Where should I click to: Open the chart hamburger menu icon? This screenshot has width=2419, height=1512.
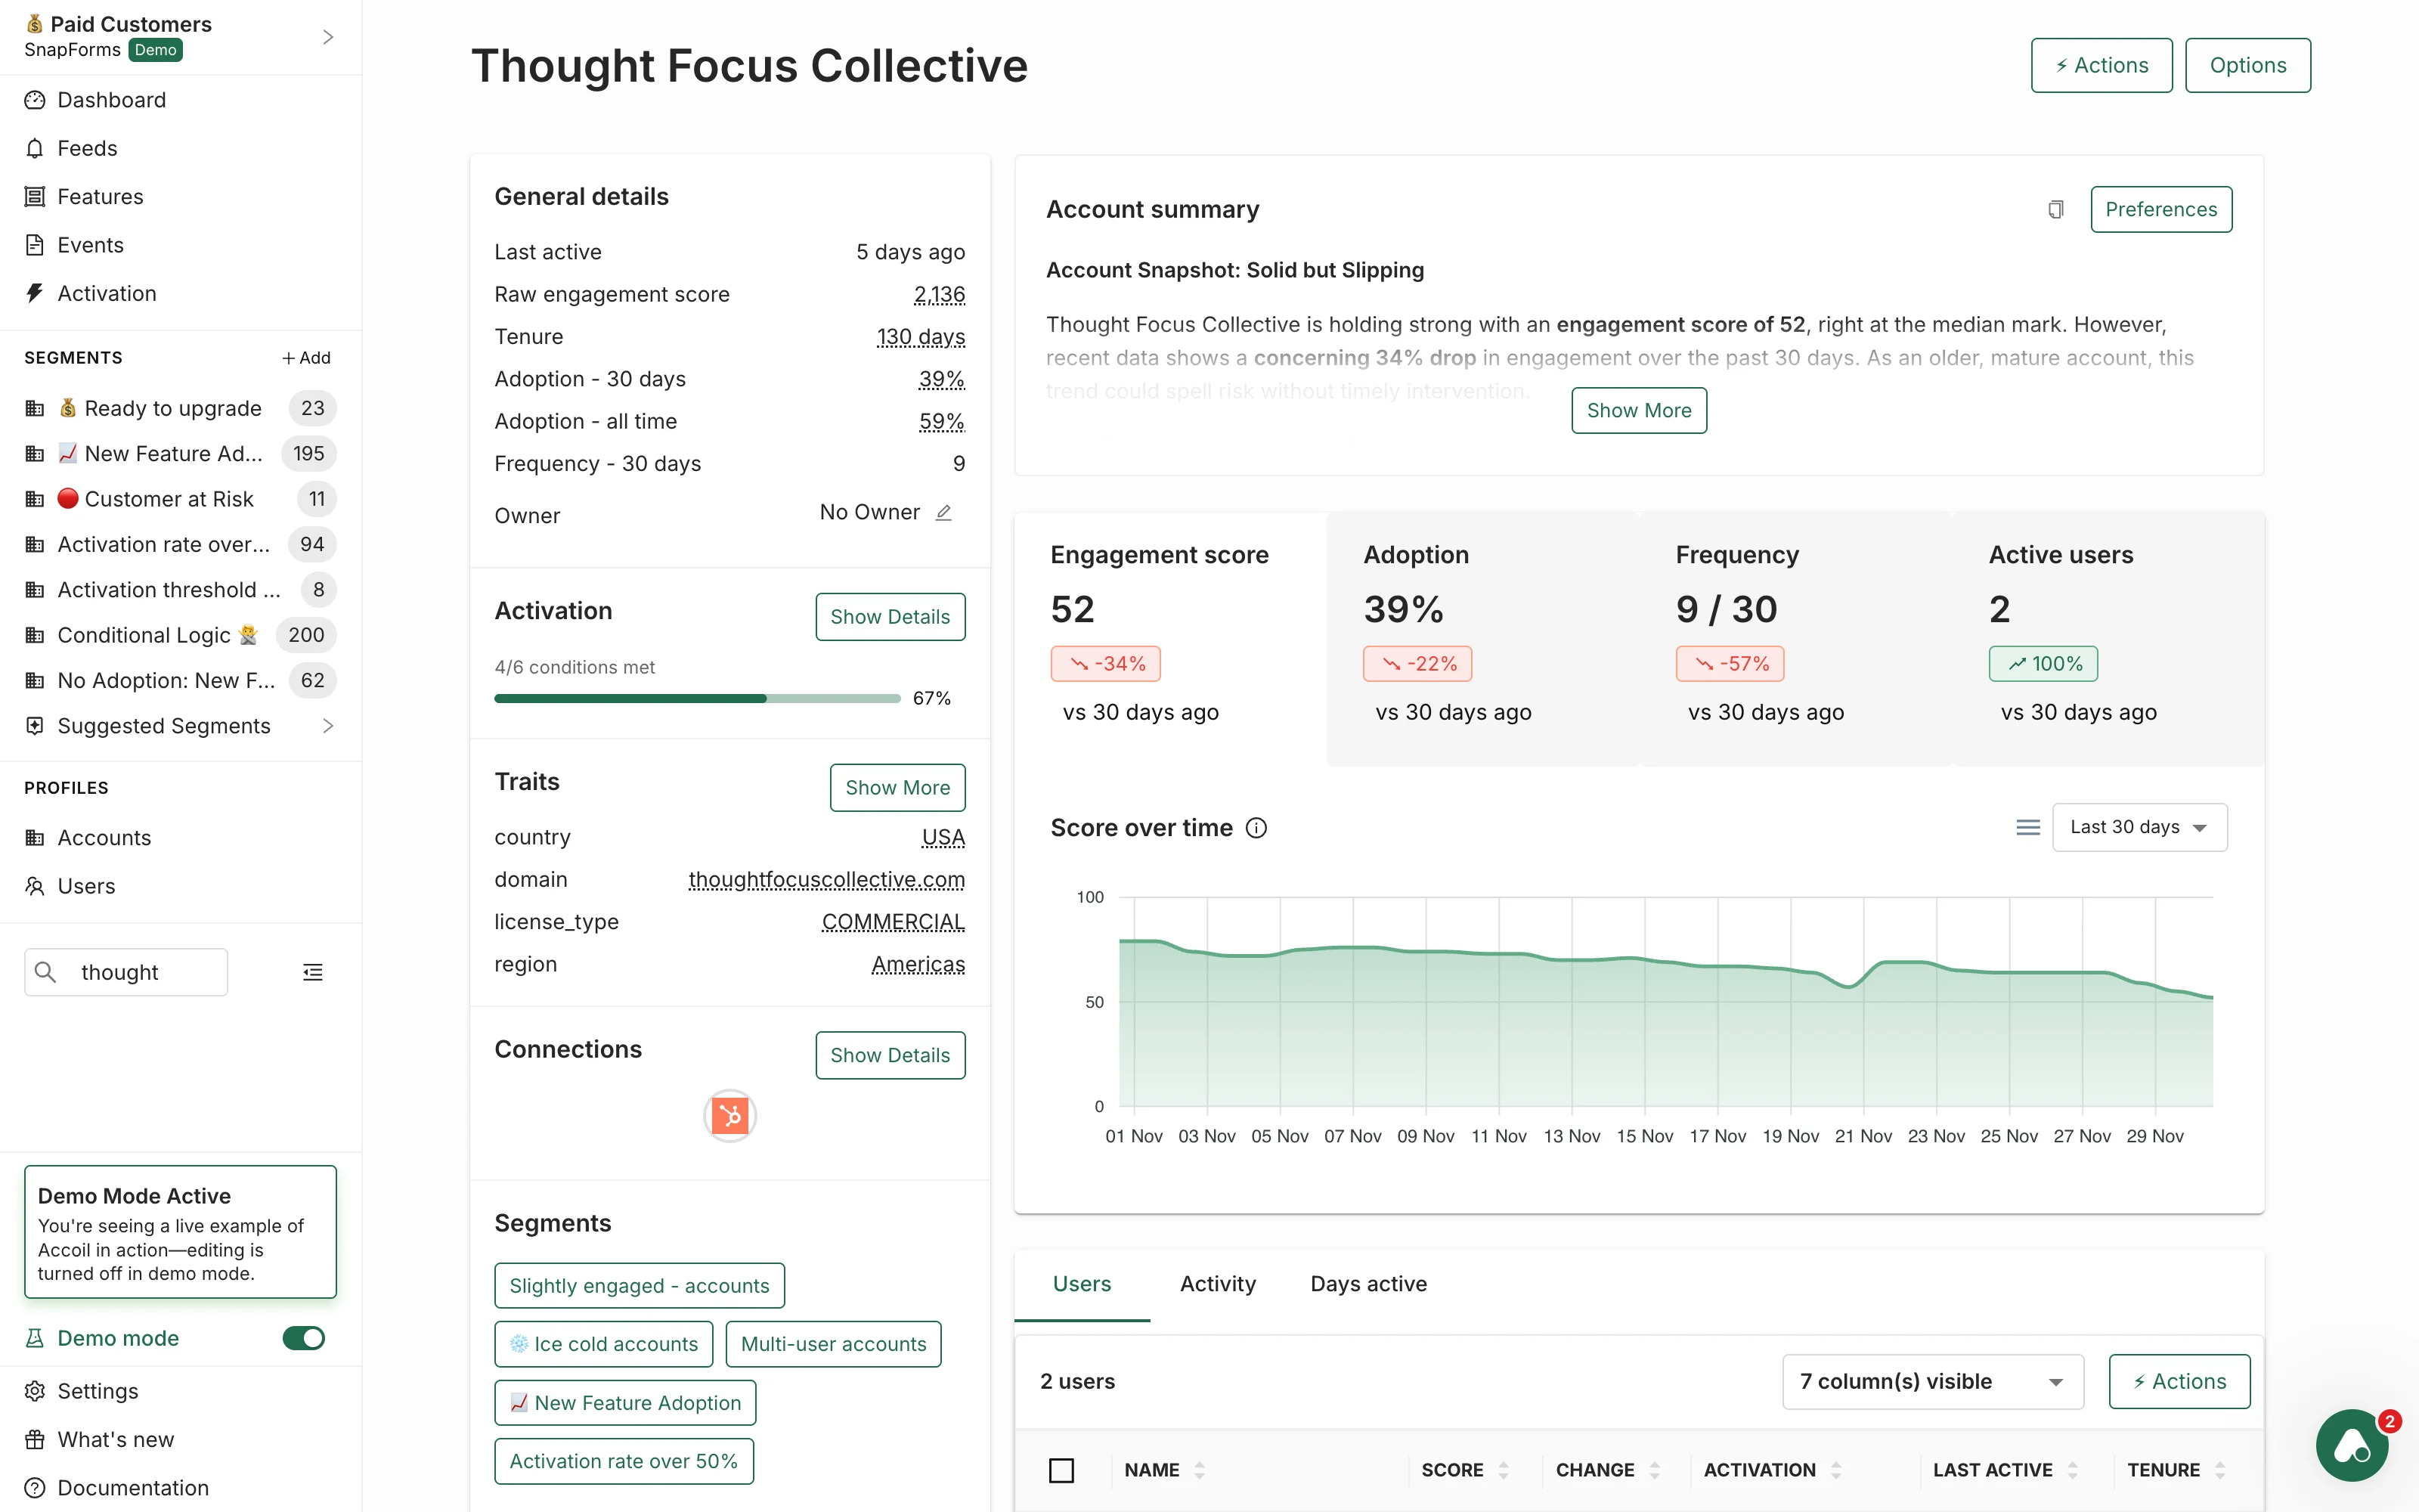pos(2027,828)
